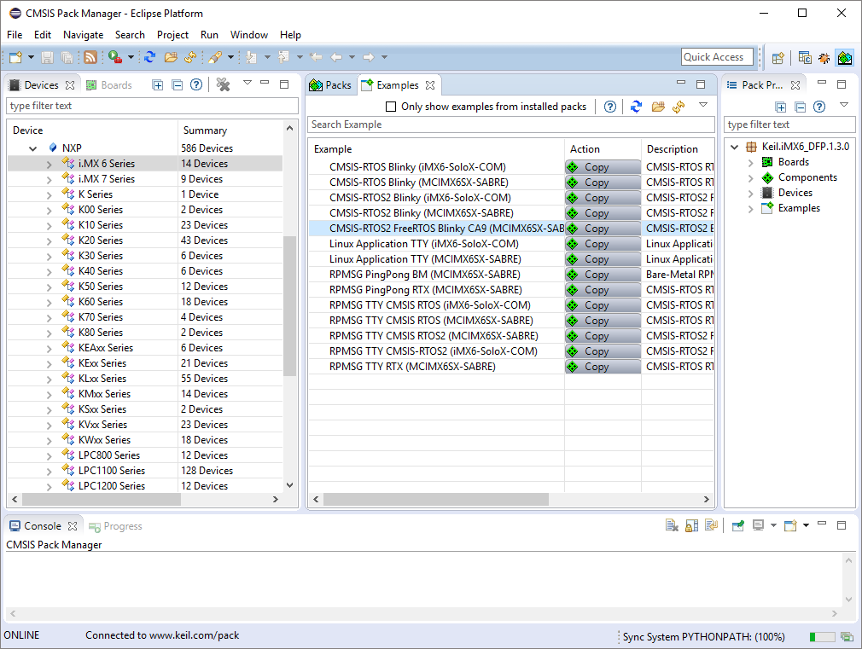This screenshot has height=649, width=862.
Task: Pin the Console view
Action: (737, 526)
